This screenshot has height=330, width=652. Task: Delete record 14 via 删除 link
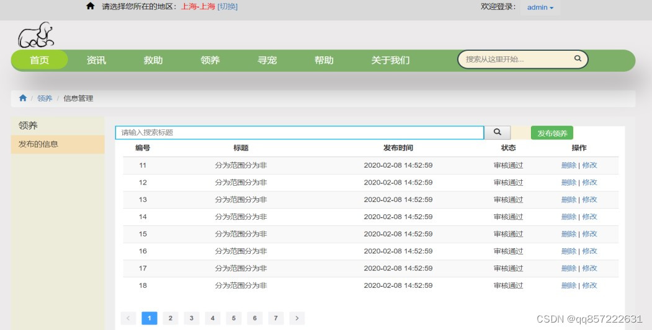569,217
